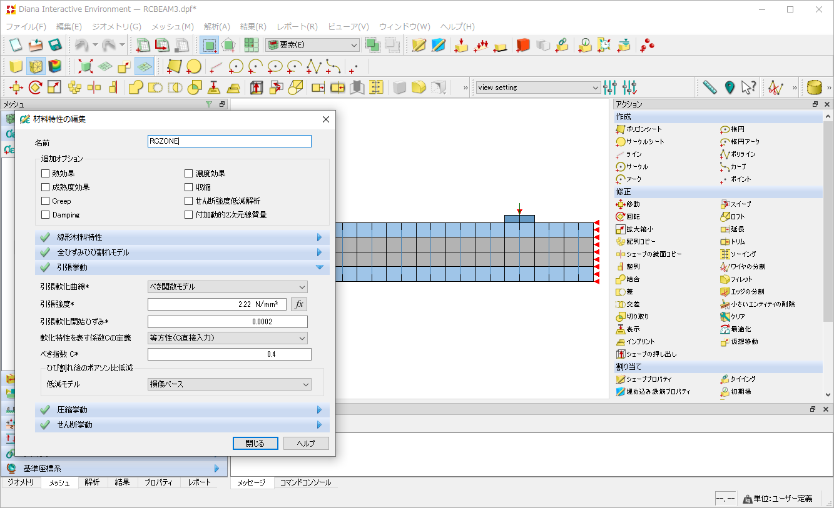Click the rotate shape toolbar icon

[x=35, y=87]
